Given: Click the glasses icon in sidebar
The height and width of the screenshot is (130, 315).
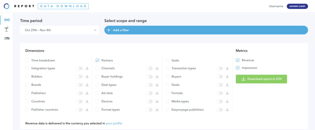Looking at the screenshot, I should click(7, 20).
